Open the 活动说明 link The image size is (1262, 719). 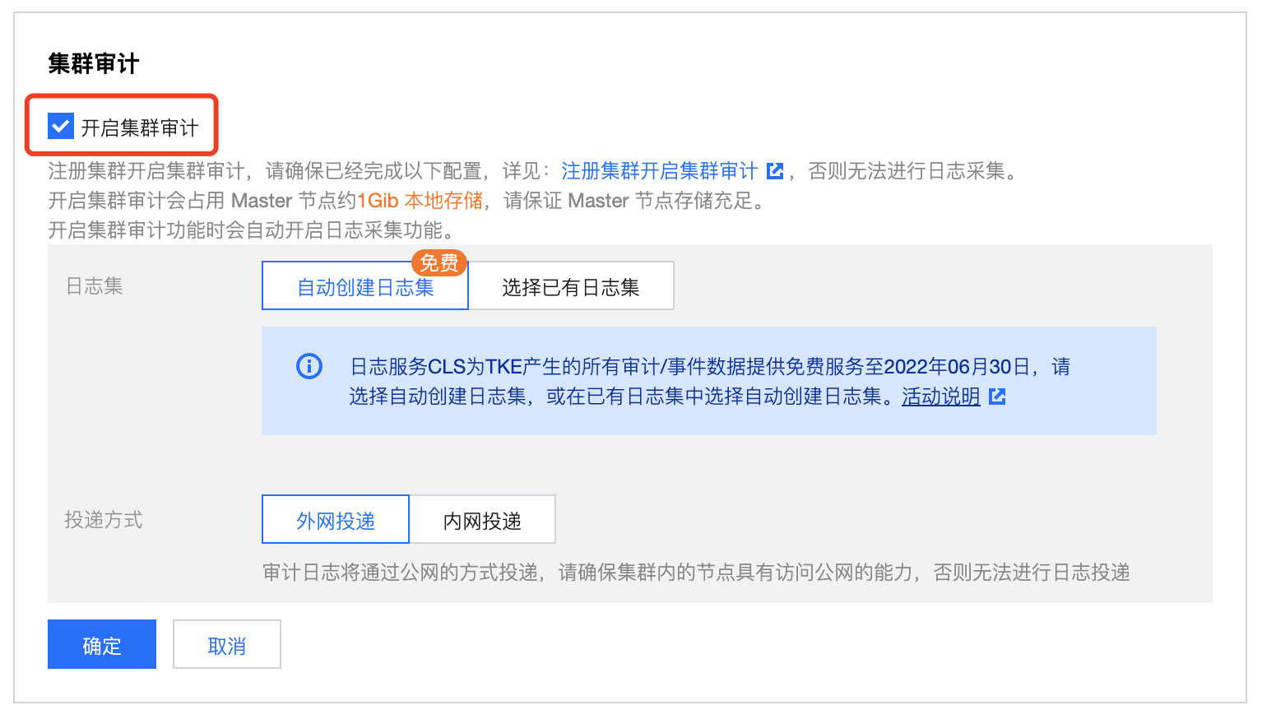940,397
